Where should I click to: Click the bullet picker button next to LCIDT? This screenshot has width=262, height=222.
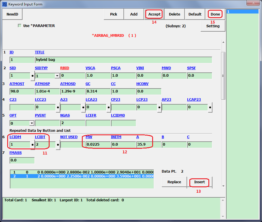(58, 145)
